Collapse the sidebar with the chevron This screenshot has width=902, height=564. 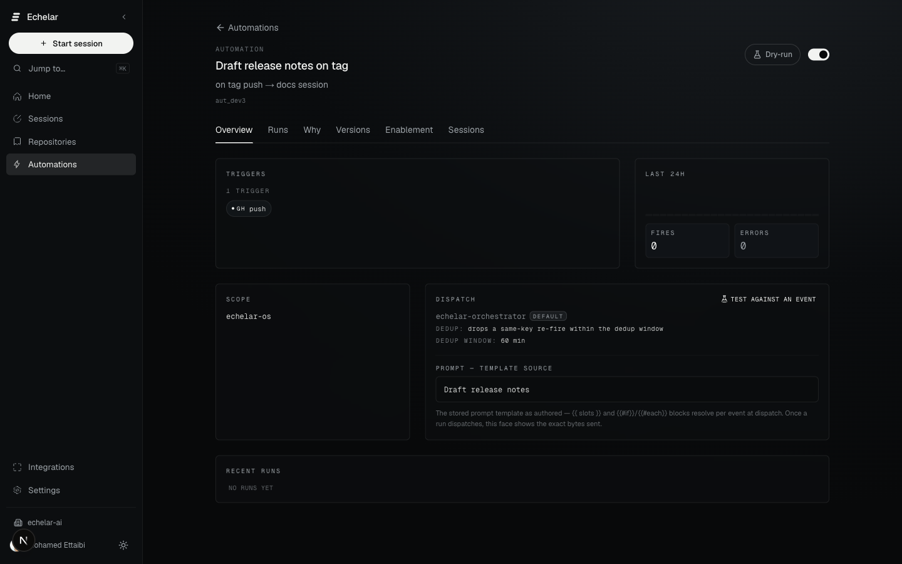[124, 17]
